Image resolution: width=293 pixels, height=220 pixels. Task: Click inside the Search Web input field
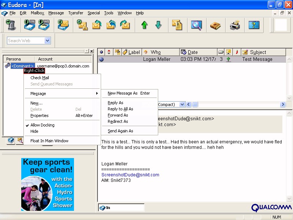pos(26,40)
